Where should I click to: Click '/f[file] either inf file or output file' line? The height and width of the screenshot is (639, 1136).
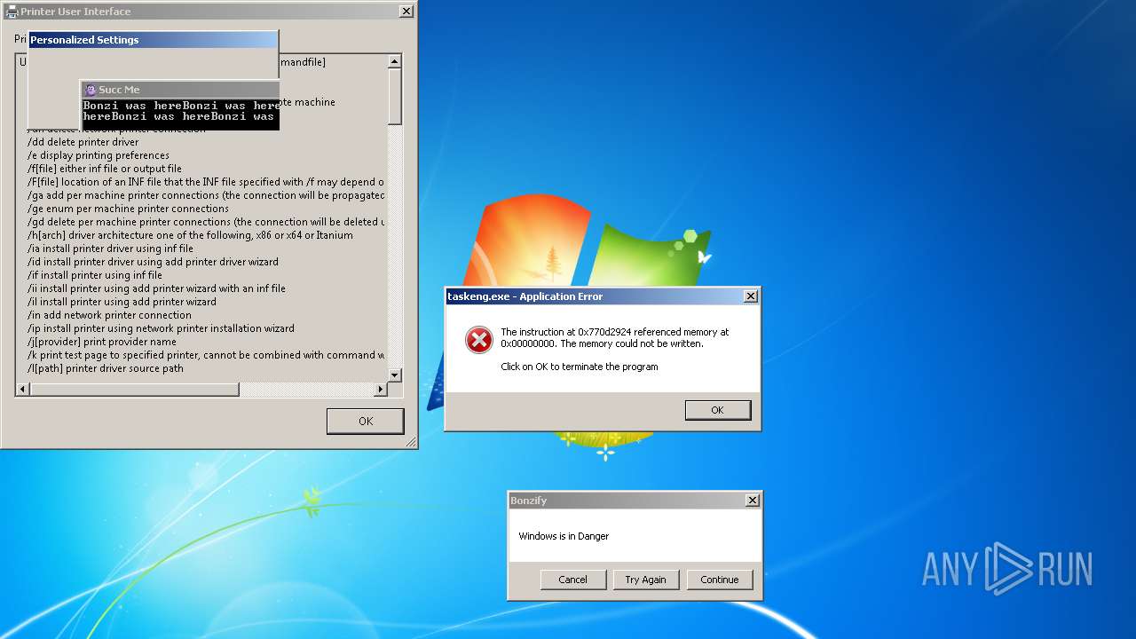[105, 169]
